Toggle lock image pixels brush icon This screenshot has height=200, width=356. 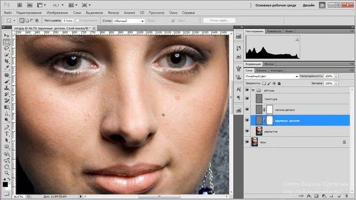tap(269, 83)
